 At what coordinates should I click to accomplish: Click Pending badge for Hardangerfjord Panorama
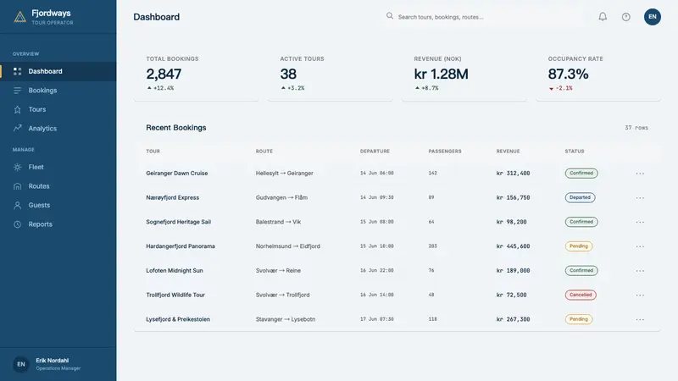pyautogui.click(x=579, y=246)
